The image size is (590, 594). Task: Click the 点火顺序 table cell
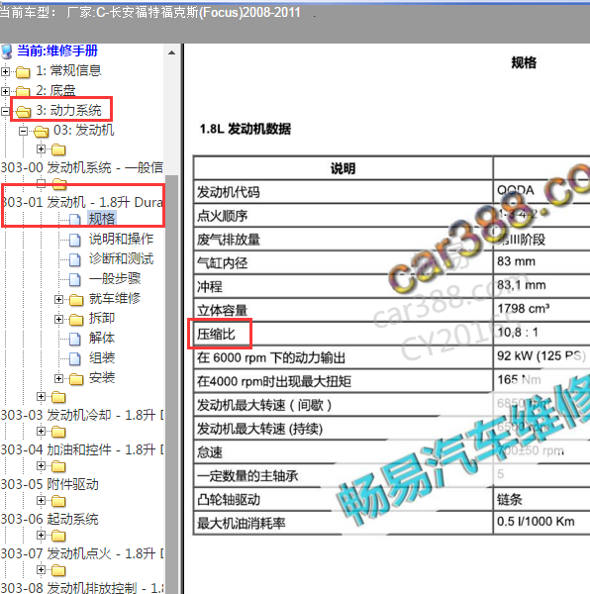click(x=344, y=216)
